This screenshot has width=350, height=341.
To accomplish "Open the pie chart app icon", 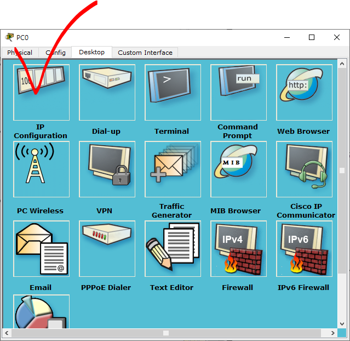I will coord(41,311).
